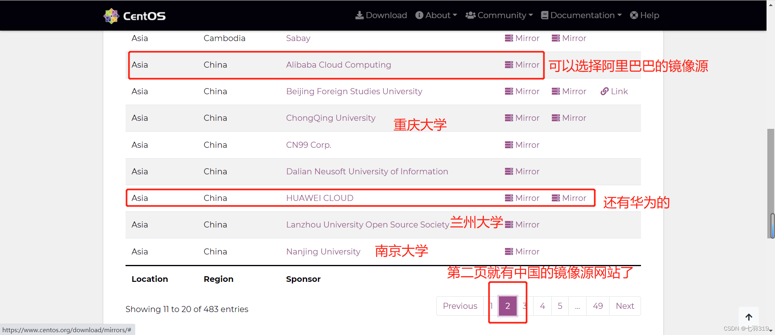Click the Mirror link for CN99 Corp.
The image size is (775, 335).
tap(522, 145)
